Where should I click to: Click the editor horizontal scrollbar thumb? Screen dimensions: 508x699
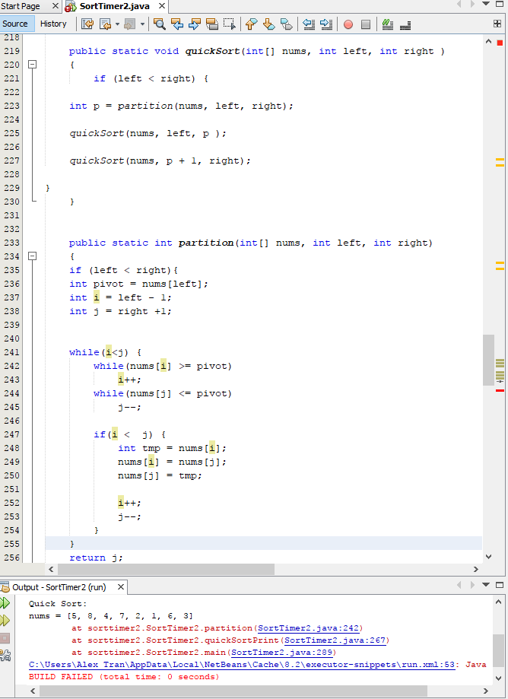(167, 569)
